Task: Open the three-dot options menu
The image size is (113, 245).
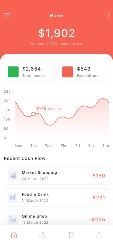Action: click(109, 16)
